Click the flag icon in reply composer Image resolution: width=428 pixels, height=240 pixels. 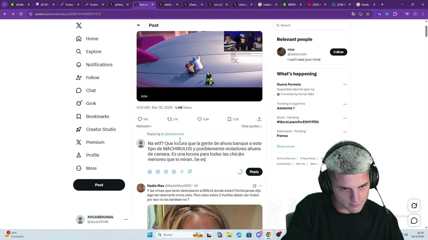190,172
